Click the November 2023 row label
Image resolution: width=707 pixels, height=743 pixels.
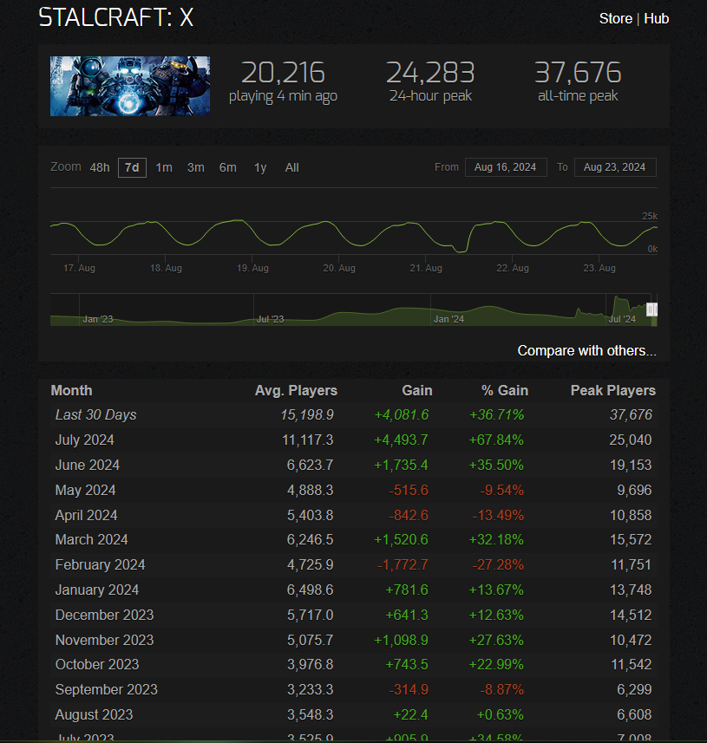[x=104, y=640]
